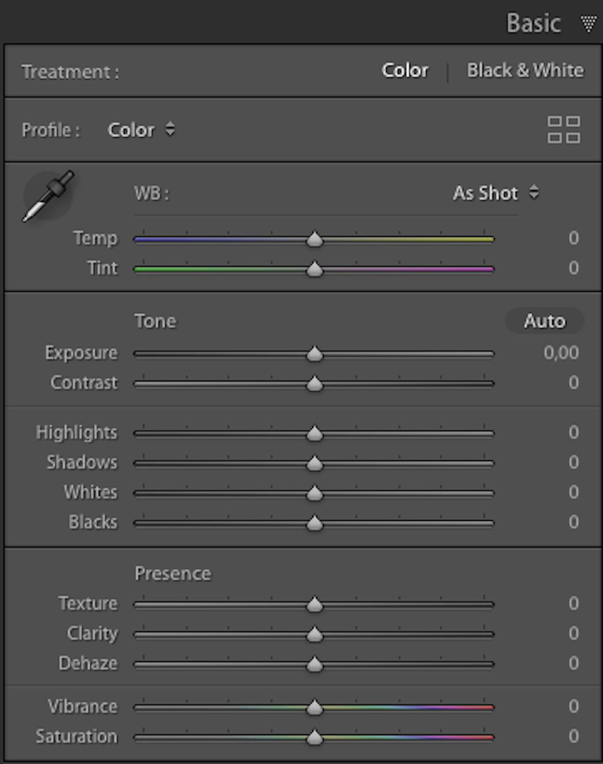Click the Exposure slider handle
Image resolution: width=603 pixels, height=764 pixels.
315,354
